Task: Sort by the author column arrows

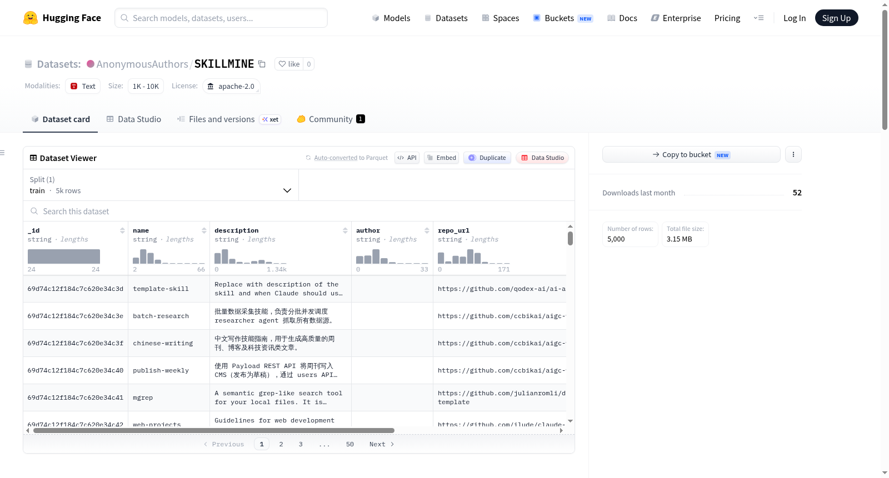Action: click(427, 230)
